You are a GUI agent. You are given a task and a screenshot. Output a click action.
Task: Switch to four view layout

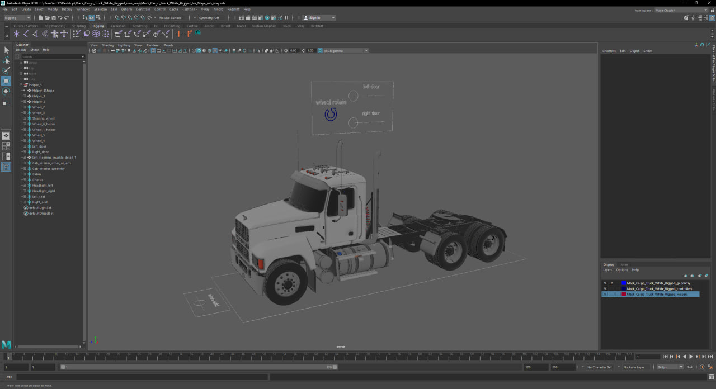[x=6, y=146]
